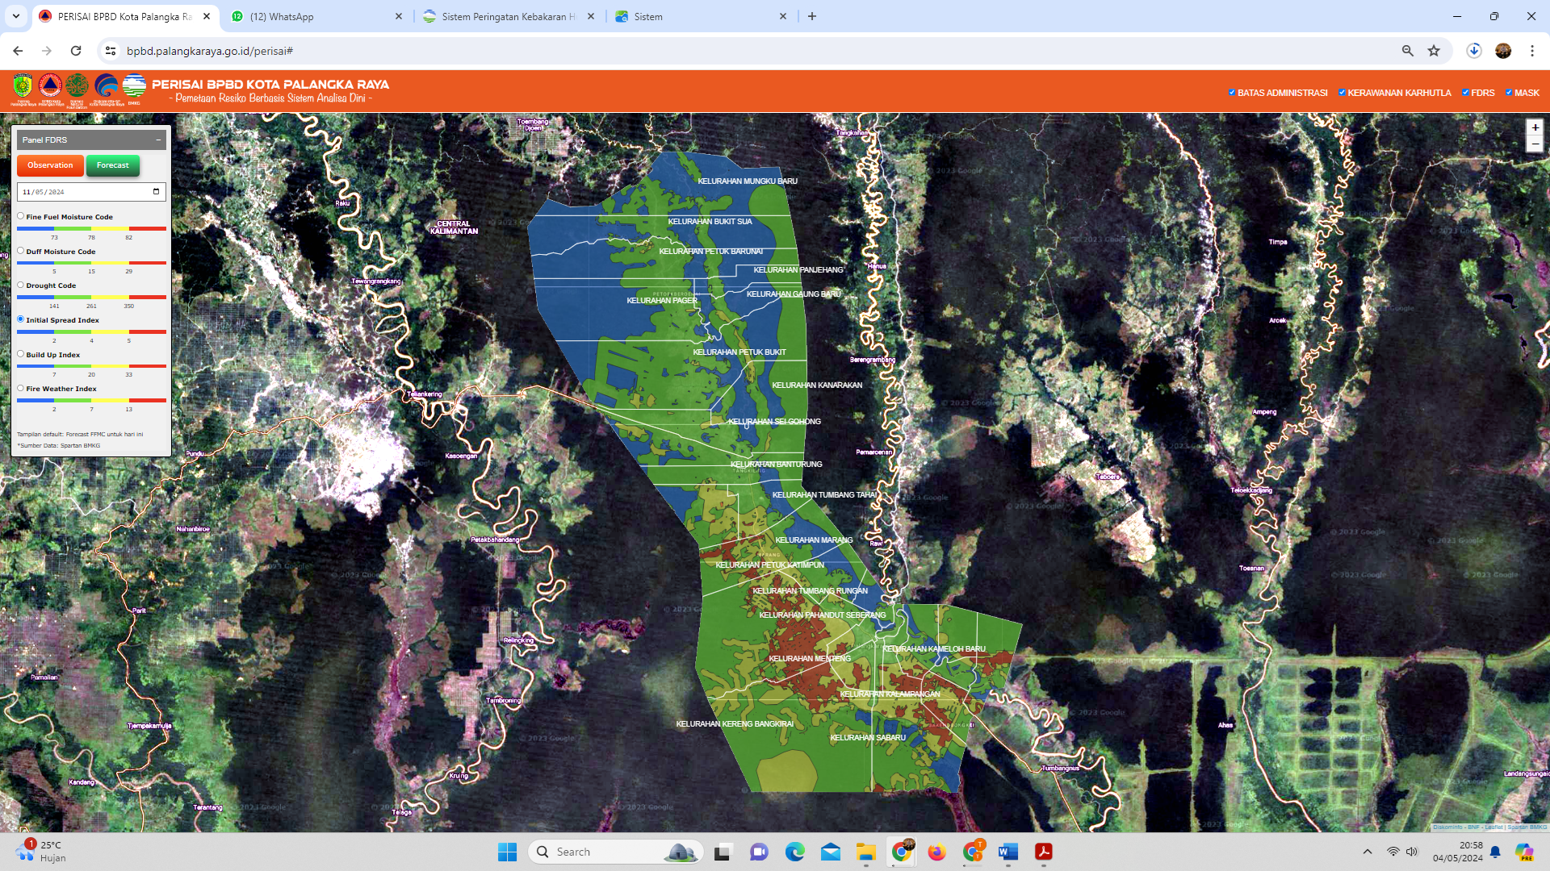Image resolution: width=1550 pixels, height=871 pixels.
Task: Select Duff Moisture Code radio button
Action: pos(20,251)
